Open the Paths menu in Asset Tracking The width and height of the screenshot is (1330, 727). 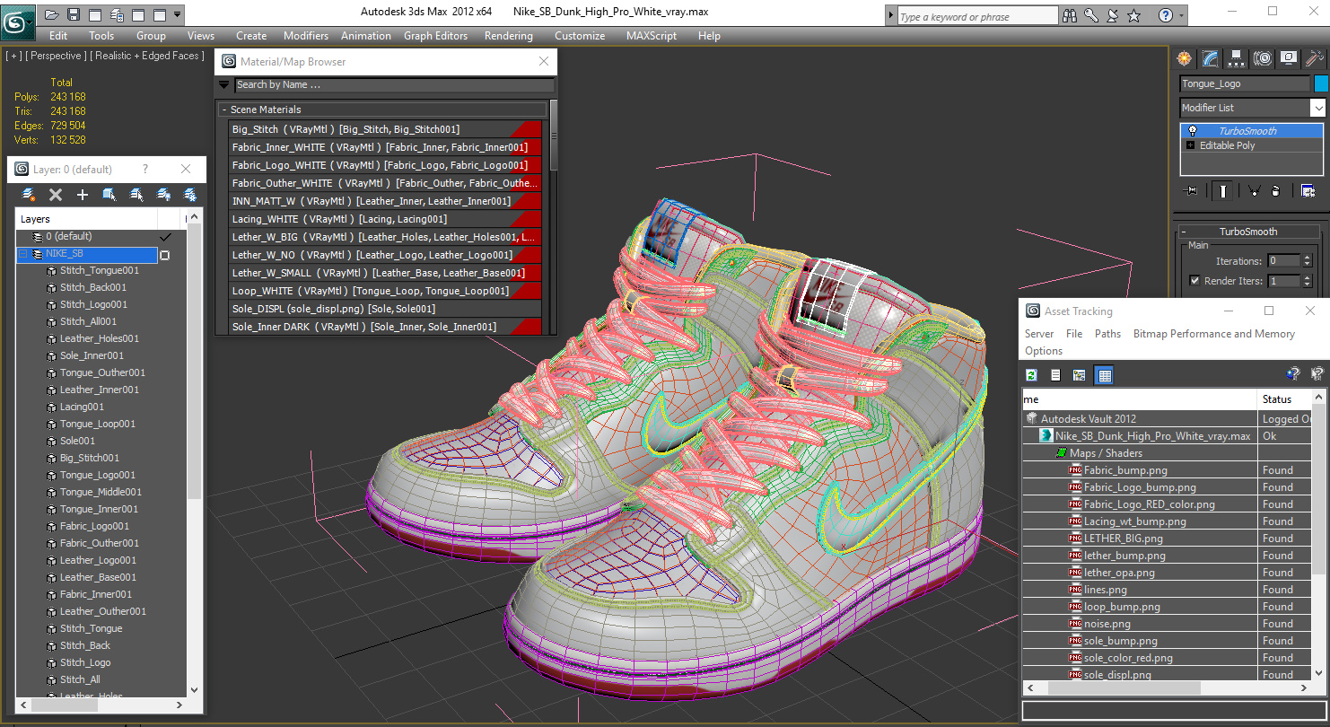[1107, 334]
